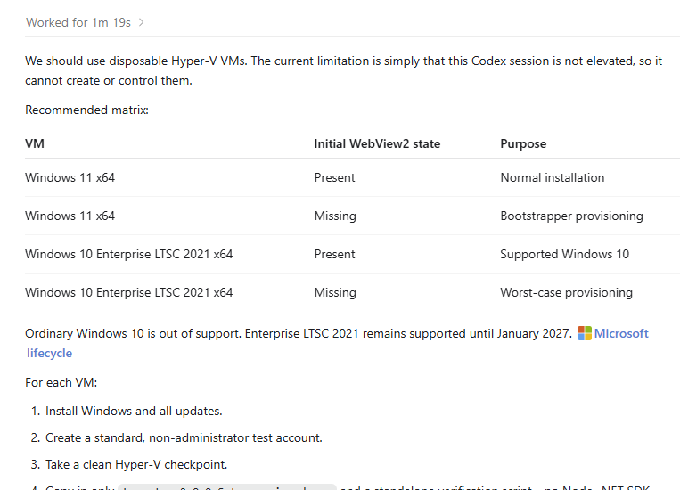This screenshot has width=680, height=490.
Task: Click the Normal installation cell
Action: click(x=552, y=178)
